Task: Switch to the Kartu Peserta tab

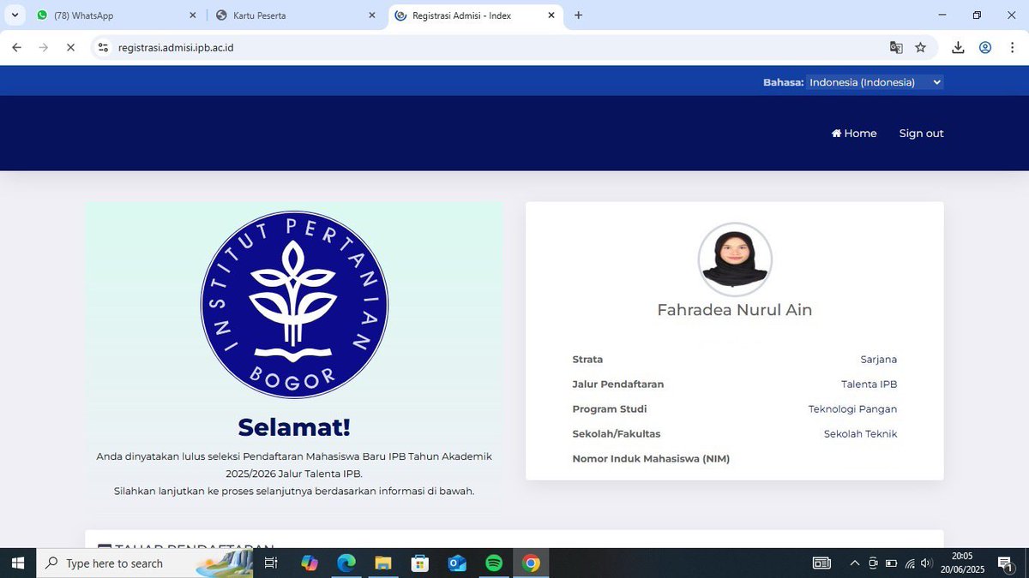Action: (x=293, y=15)
